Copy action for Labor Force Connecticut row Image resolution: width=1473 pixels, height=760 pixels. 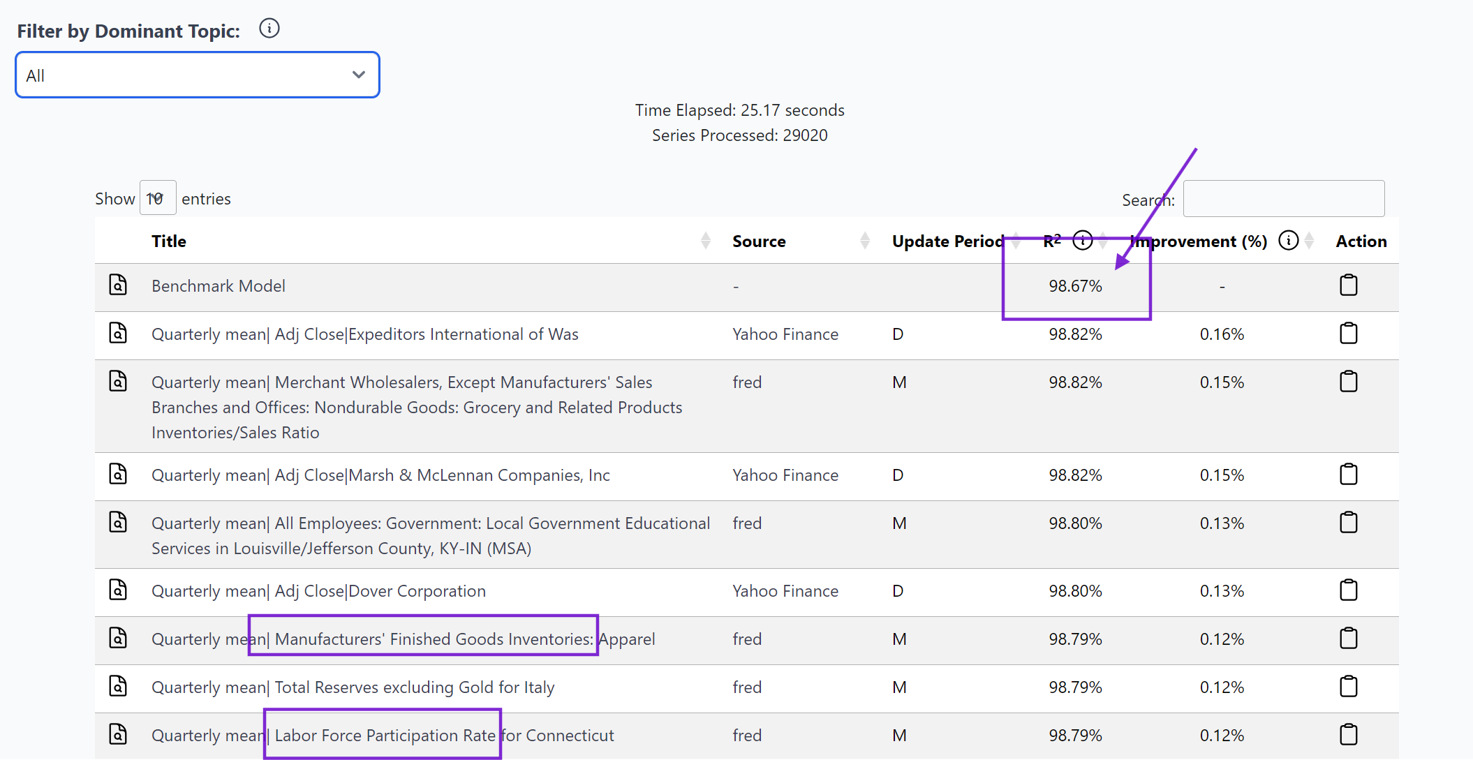(x=1348, y=734)
